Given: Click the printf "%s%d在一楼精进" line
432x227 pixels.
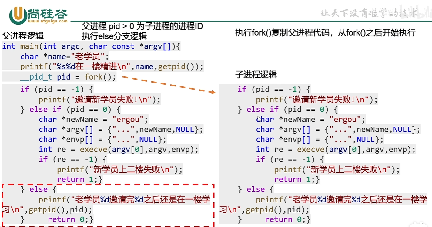Looking at the screenshot, I should (112, 66).
